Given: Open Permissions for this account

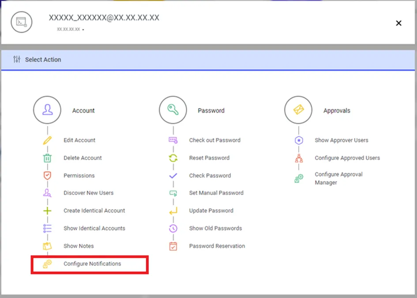Looking at the screenshot, I should point(79,176).
